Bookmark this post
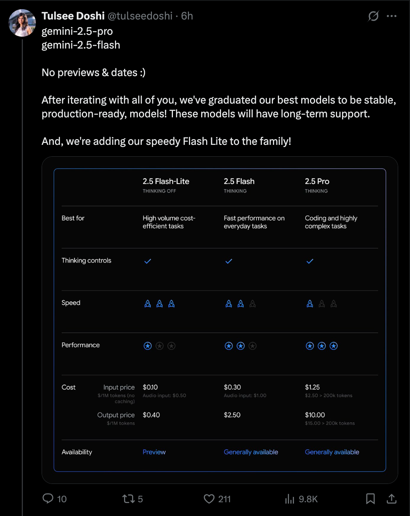 [x=370, y=498]
